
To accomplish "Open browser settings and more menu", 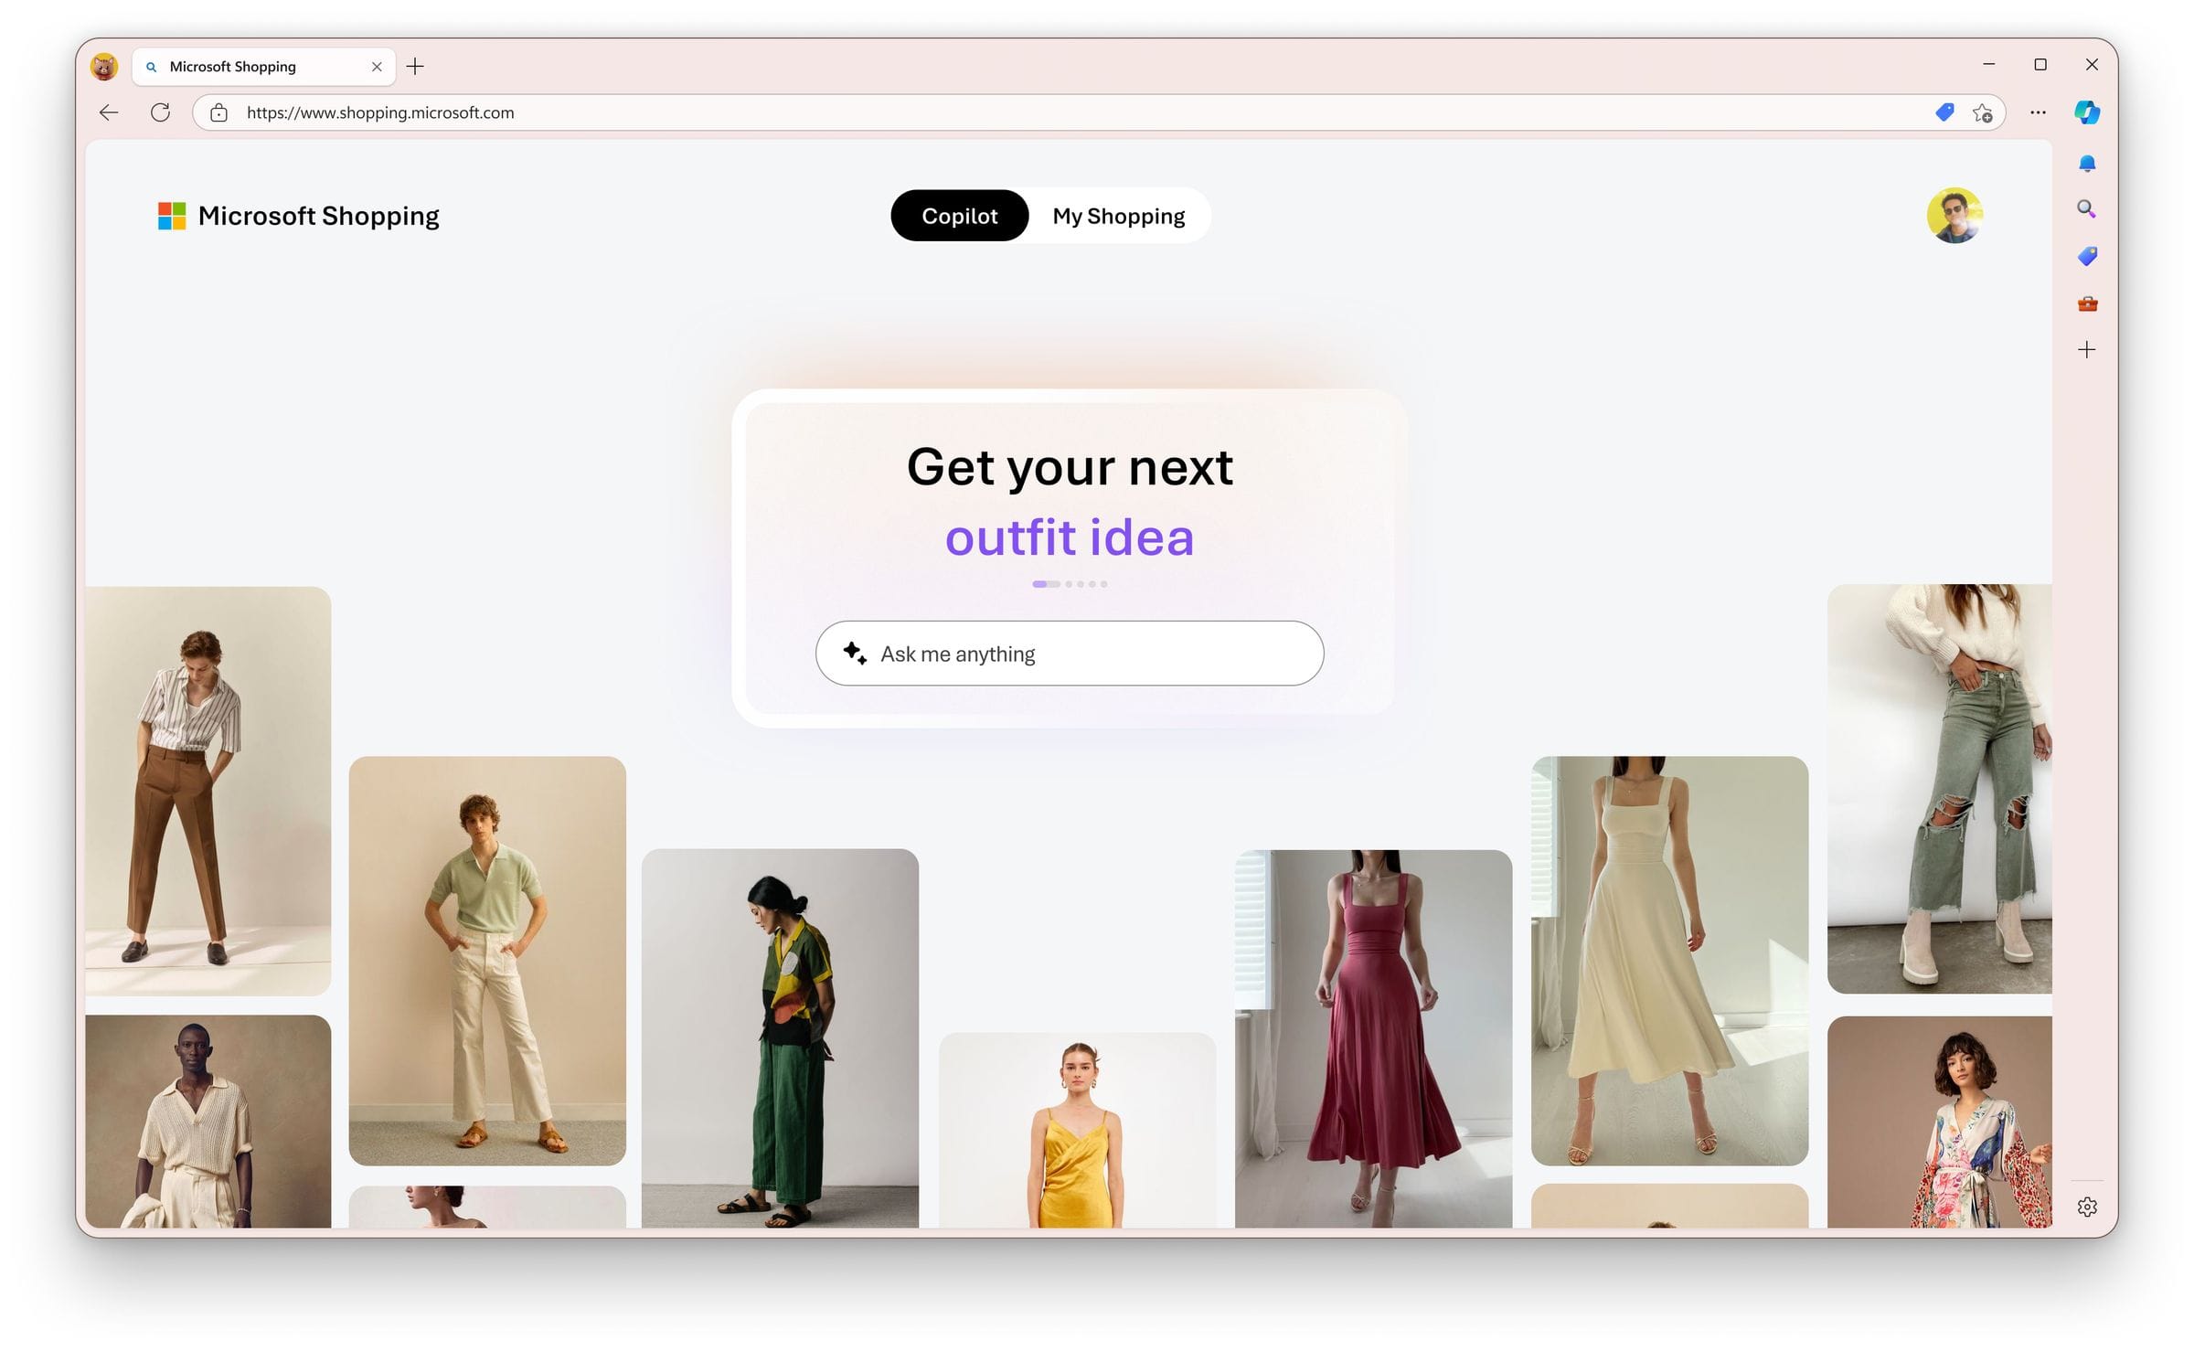I will pos(2038,112).
